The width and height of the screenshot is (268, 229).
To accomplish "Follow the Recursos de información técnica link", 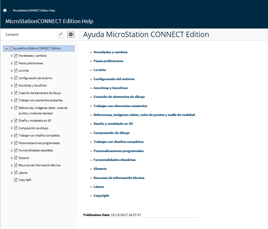I will click(119, 178).
